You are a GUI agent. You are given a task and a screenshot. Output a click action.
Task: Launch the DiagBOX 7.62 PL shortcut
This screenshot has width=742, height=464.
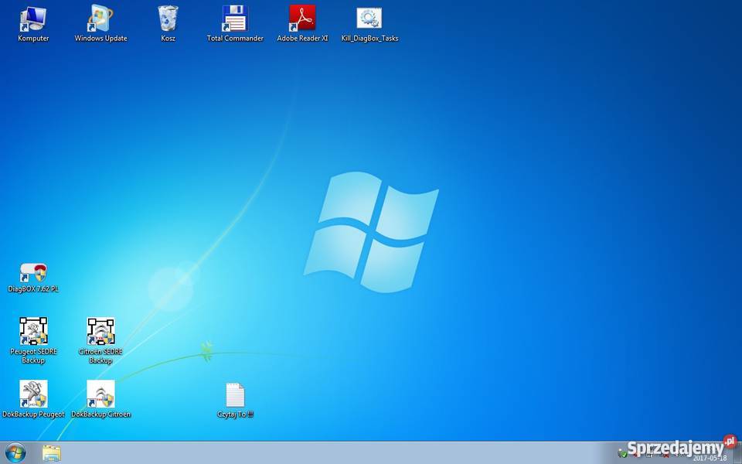tap(33, 274)
